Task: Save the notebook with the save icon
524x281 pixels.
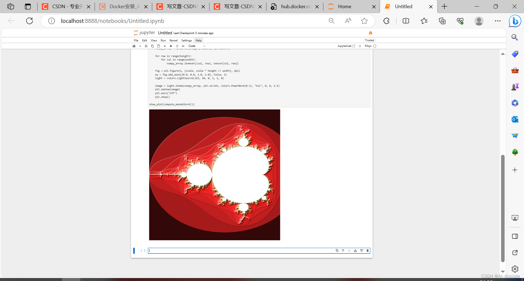Action: pos(134,46)
